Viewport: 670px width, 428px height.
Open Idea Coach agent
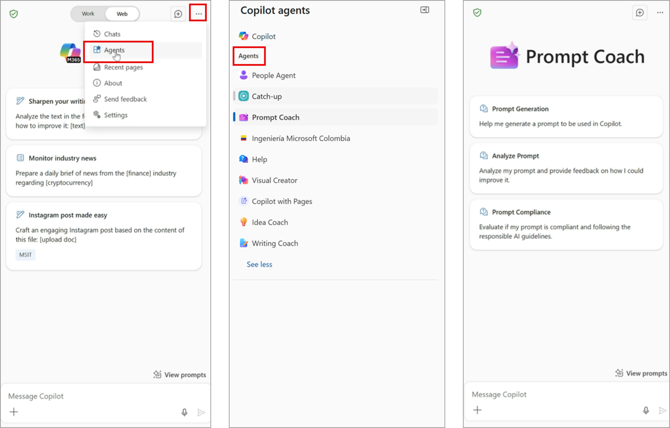[336, 222]
